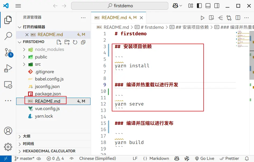This screenshot has width=254, height=162.
Task: Split the editor to the right
Action: click(238, 18)
